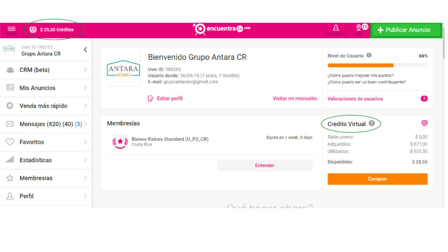Click the Utilizados -$ 851,50 value
This screenshot has height=252, width=448.
coord(418,151)
